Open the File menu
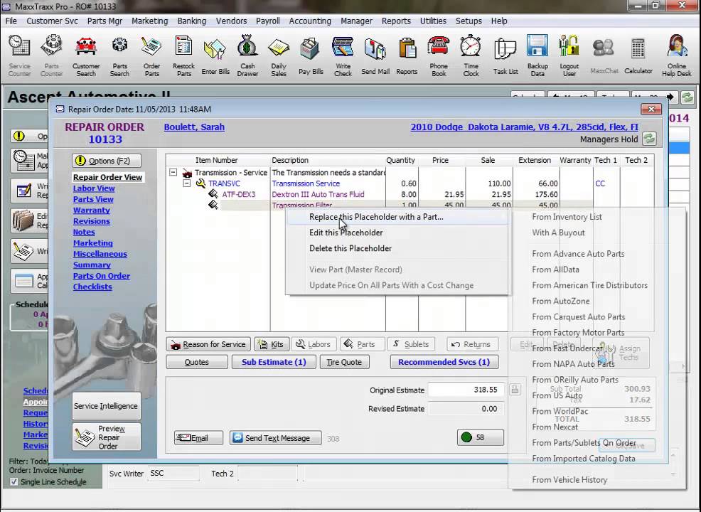The width and height of the screenshot is (701, 512). coord(11,21)
